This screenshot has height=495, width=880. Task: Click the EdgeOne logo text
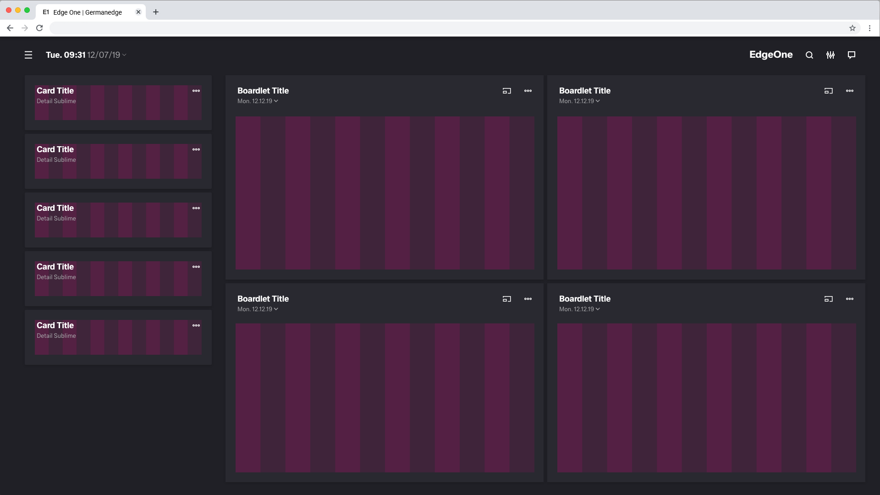click(x=771, y=55)
